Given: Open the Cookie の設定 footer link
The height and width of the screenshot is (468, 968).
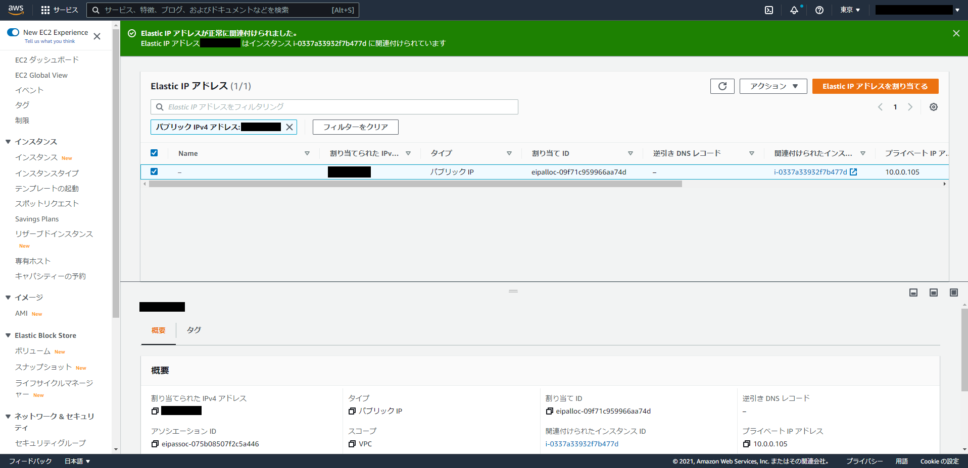Looking at the screenshot, I should (x=940, y=461).
